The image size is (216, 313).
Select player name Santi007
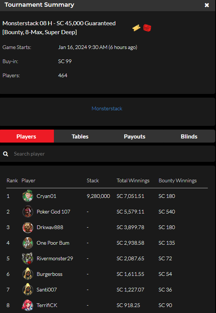pyautogui.click(x=47, y=290)
